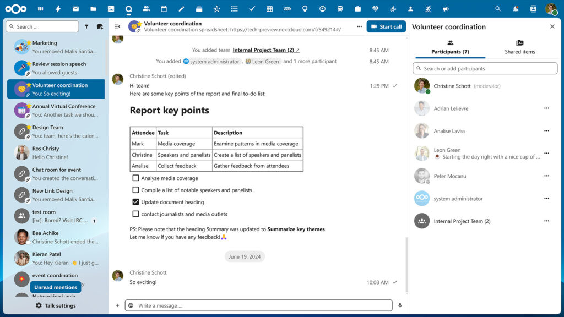Click the message microphone icon
The image size is (564, 317).
click(x=400, y=305)
